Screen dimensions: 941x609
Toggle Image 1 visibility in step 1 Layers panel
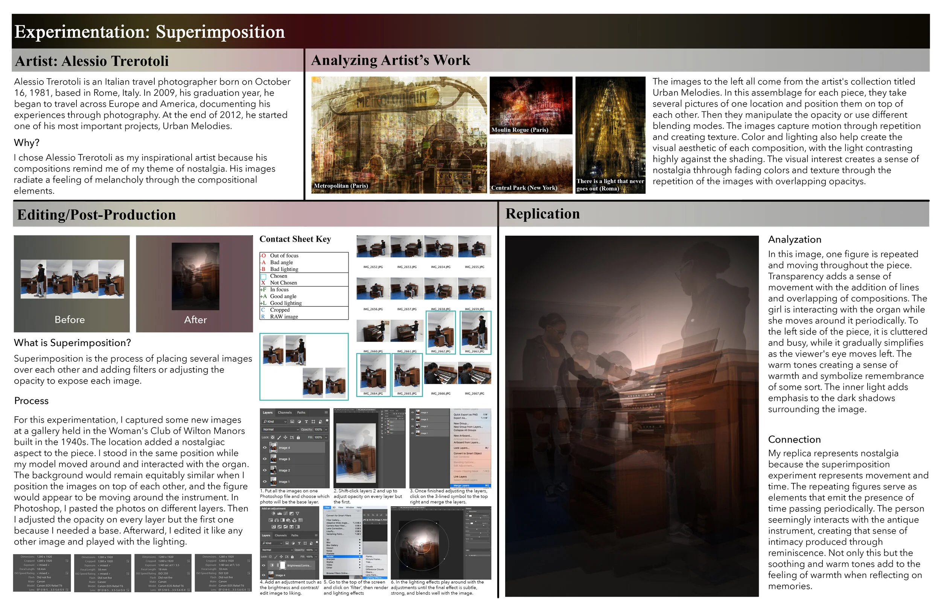(265, 482)
